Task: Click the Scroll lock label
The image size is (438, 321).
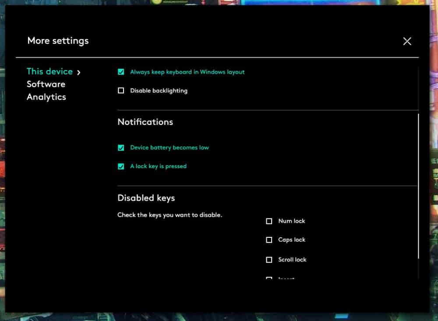Action: pyautogui.click(x=292, y=260)
